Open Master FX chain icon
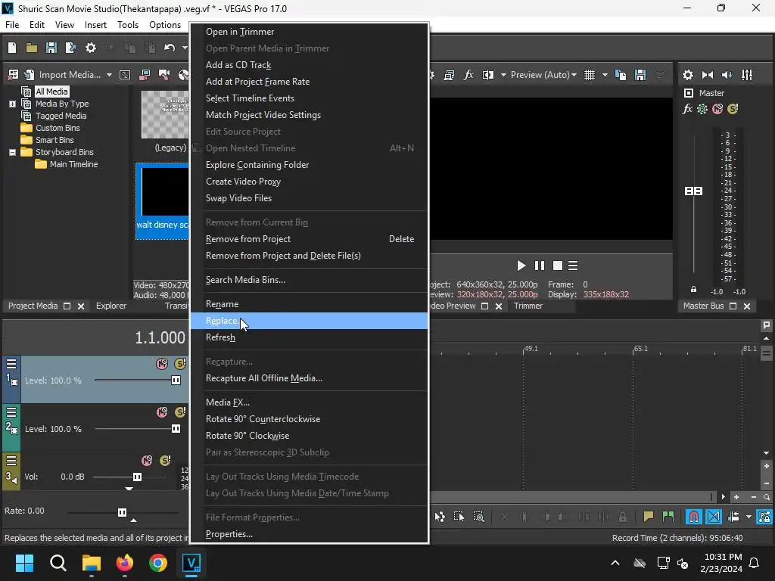This screenshot has height=581, width=775. tap(687, 109)
